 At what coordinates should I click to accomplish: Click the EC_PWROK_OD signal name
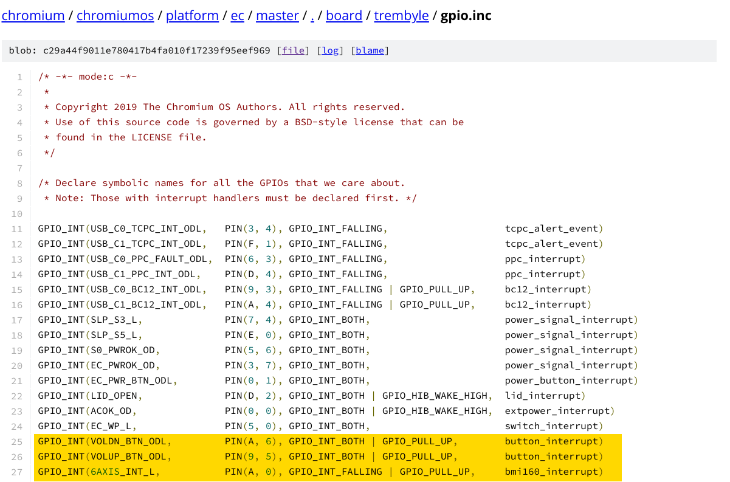[122, 365]
